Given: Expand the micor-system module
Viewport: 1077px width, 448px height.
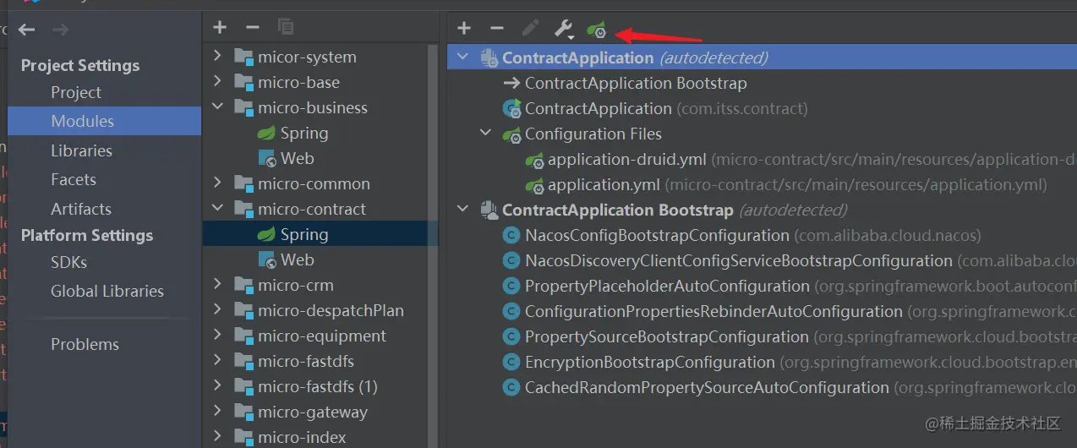Looking at the screenshot, I should coord(218,57).
